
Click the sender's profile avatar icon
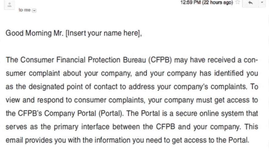tap(10, 4)
